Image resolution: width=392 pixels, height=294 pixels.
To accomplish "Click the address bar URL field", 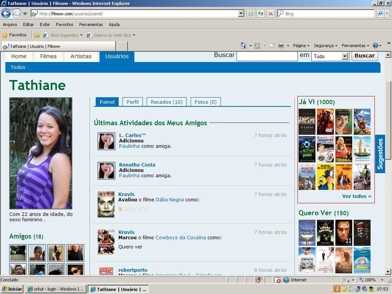I will [135, 14].
